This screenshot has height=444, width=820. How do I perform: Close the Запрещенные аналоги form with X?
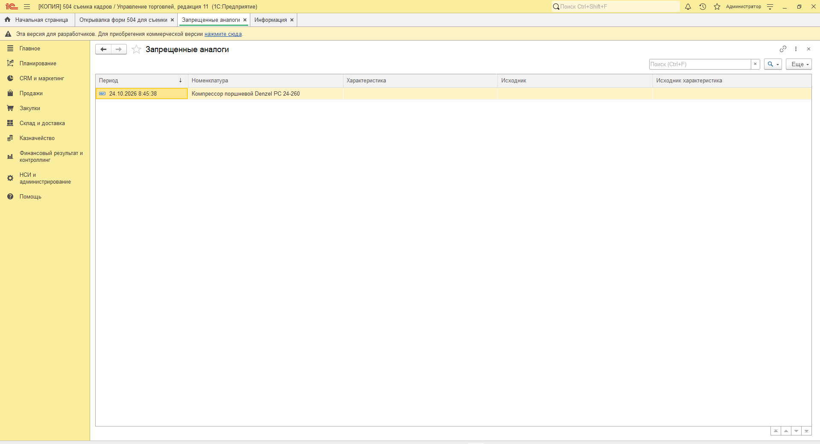pos(808,49)
